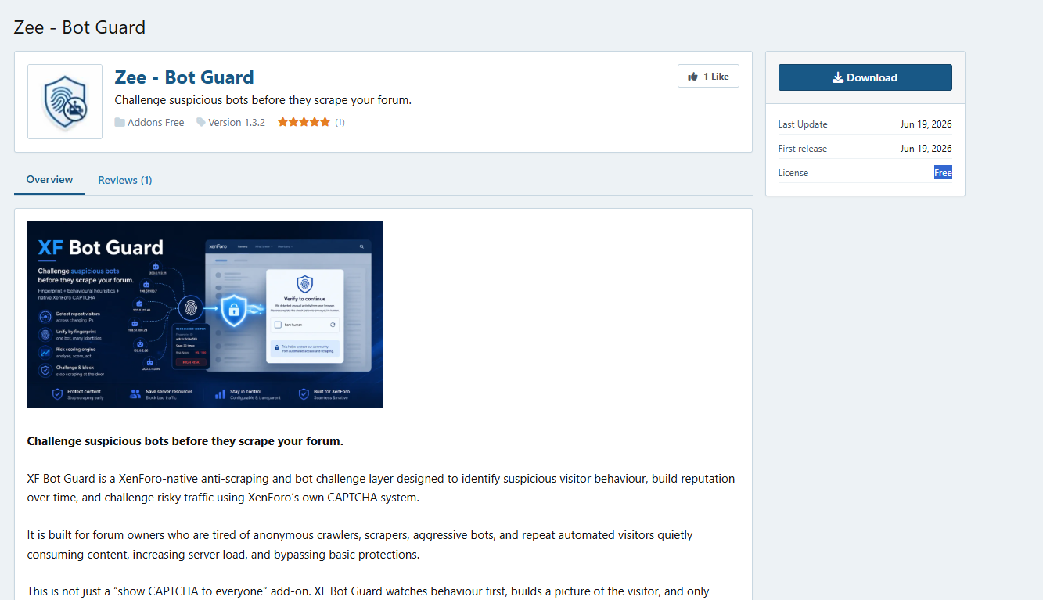Click the First release date Jun 19, 2026
The width and height of the screenshot is (1043, 600).
[x=926, y=149]
